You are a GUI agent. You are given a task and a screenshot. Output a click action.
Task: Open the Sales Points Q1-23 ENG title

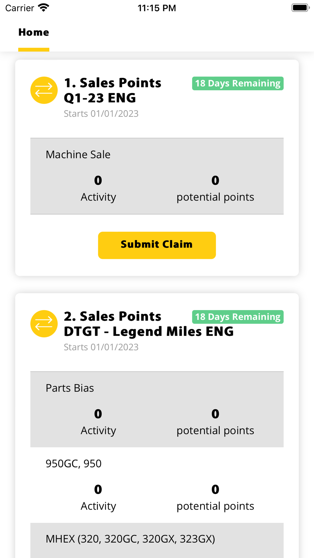[112, 90]
